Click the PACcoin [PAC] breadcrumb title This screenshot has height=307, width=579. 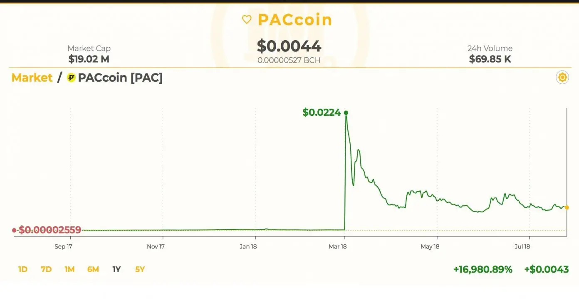(120, 78)
